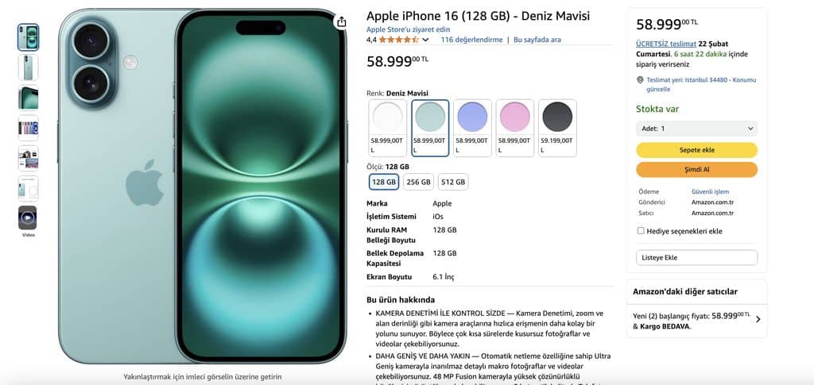Screen dimensions: 814x385
Task: Select the black color swatch
Action: click(x=557, y=128)
